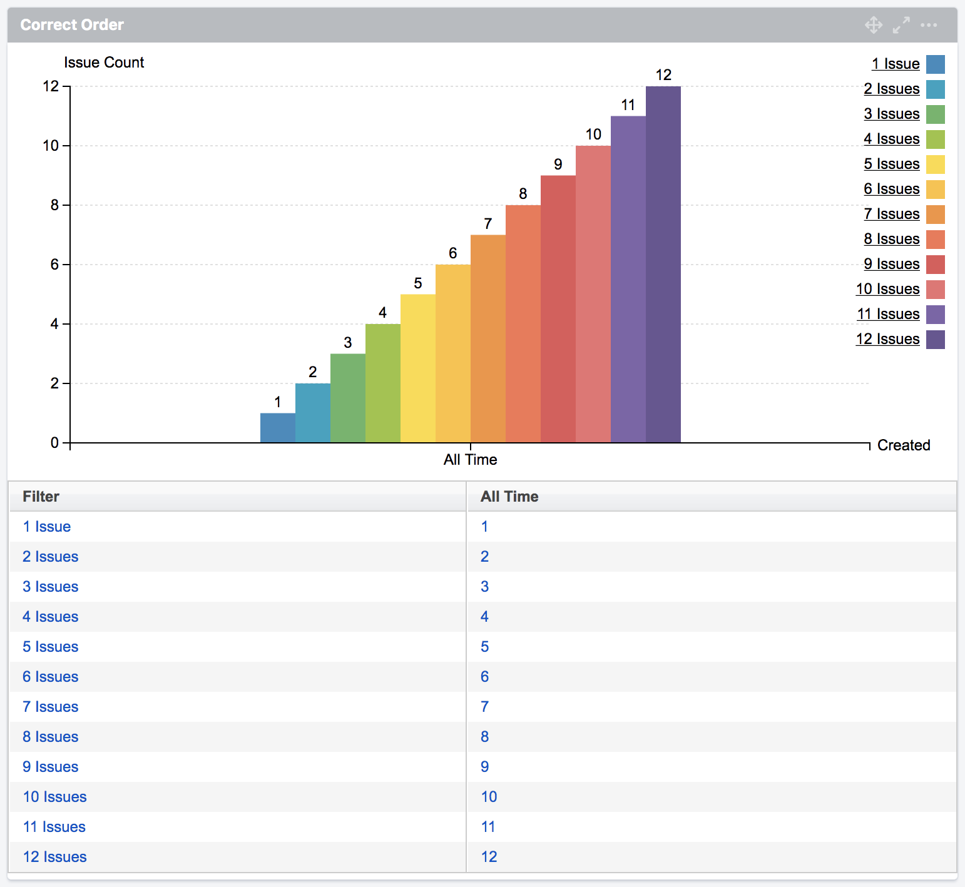
Task: Click the blue 1 Issue legend swatch
Action: [x=935, y=63]
